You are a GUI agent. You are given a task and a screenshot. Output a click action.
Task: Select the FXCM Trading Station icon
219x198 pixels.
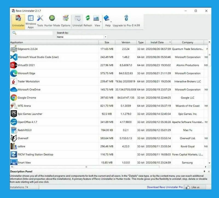click(x=14, y=154)
